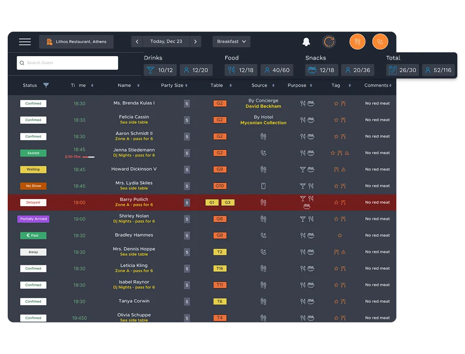The width and height of the screenshot is (465, 354).
Task: Click the Total guest count 52/116
Action: point(438,70)
